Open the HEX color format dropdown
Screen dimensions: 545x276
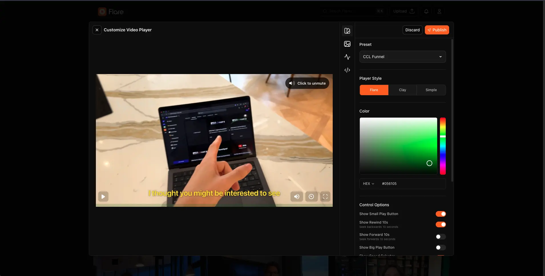369,183
